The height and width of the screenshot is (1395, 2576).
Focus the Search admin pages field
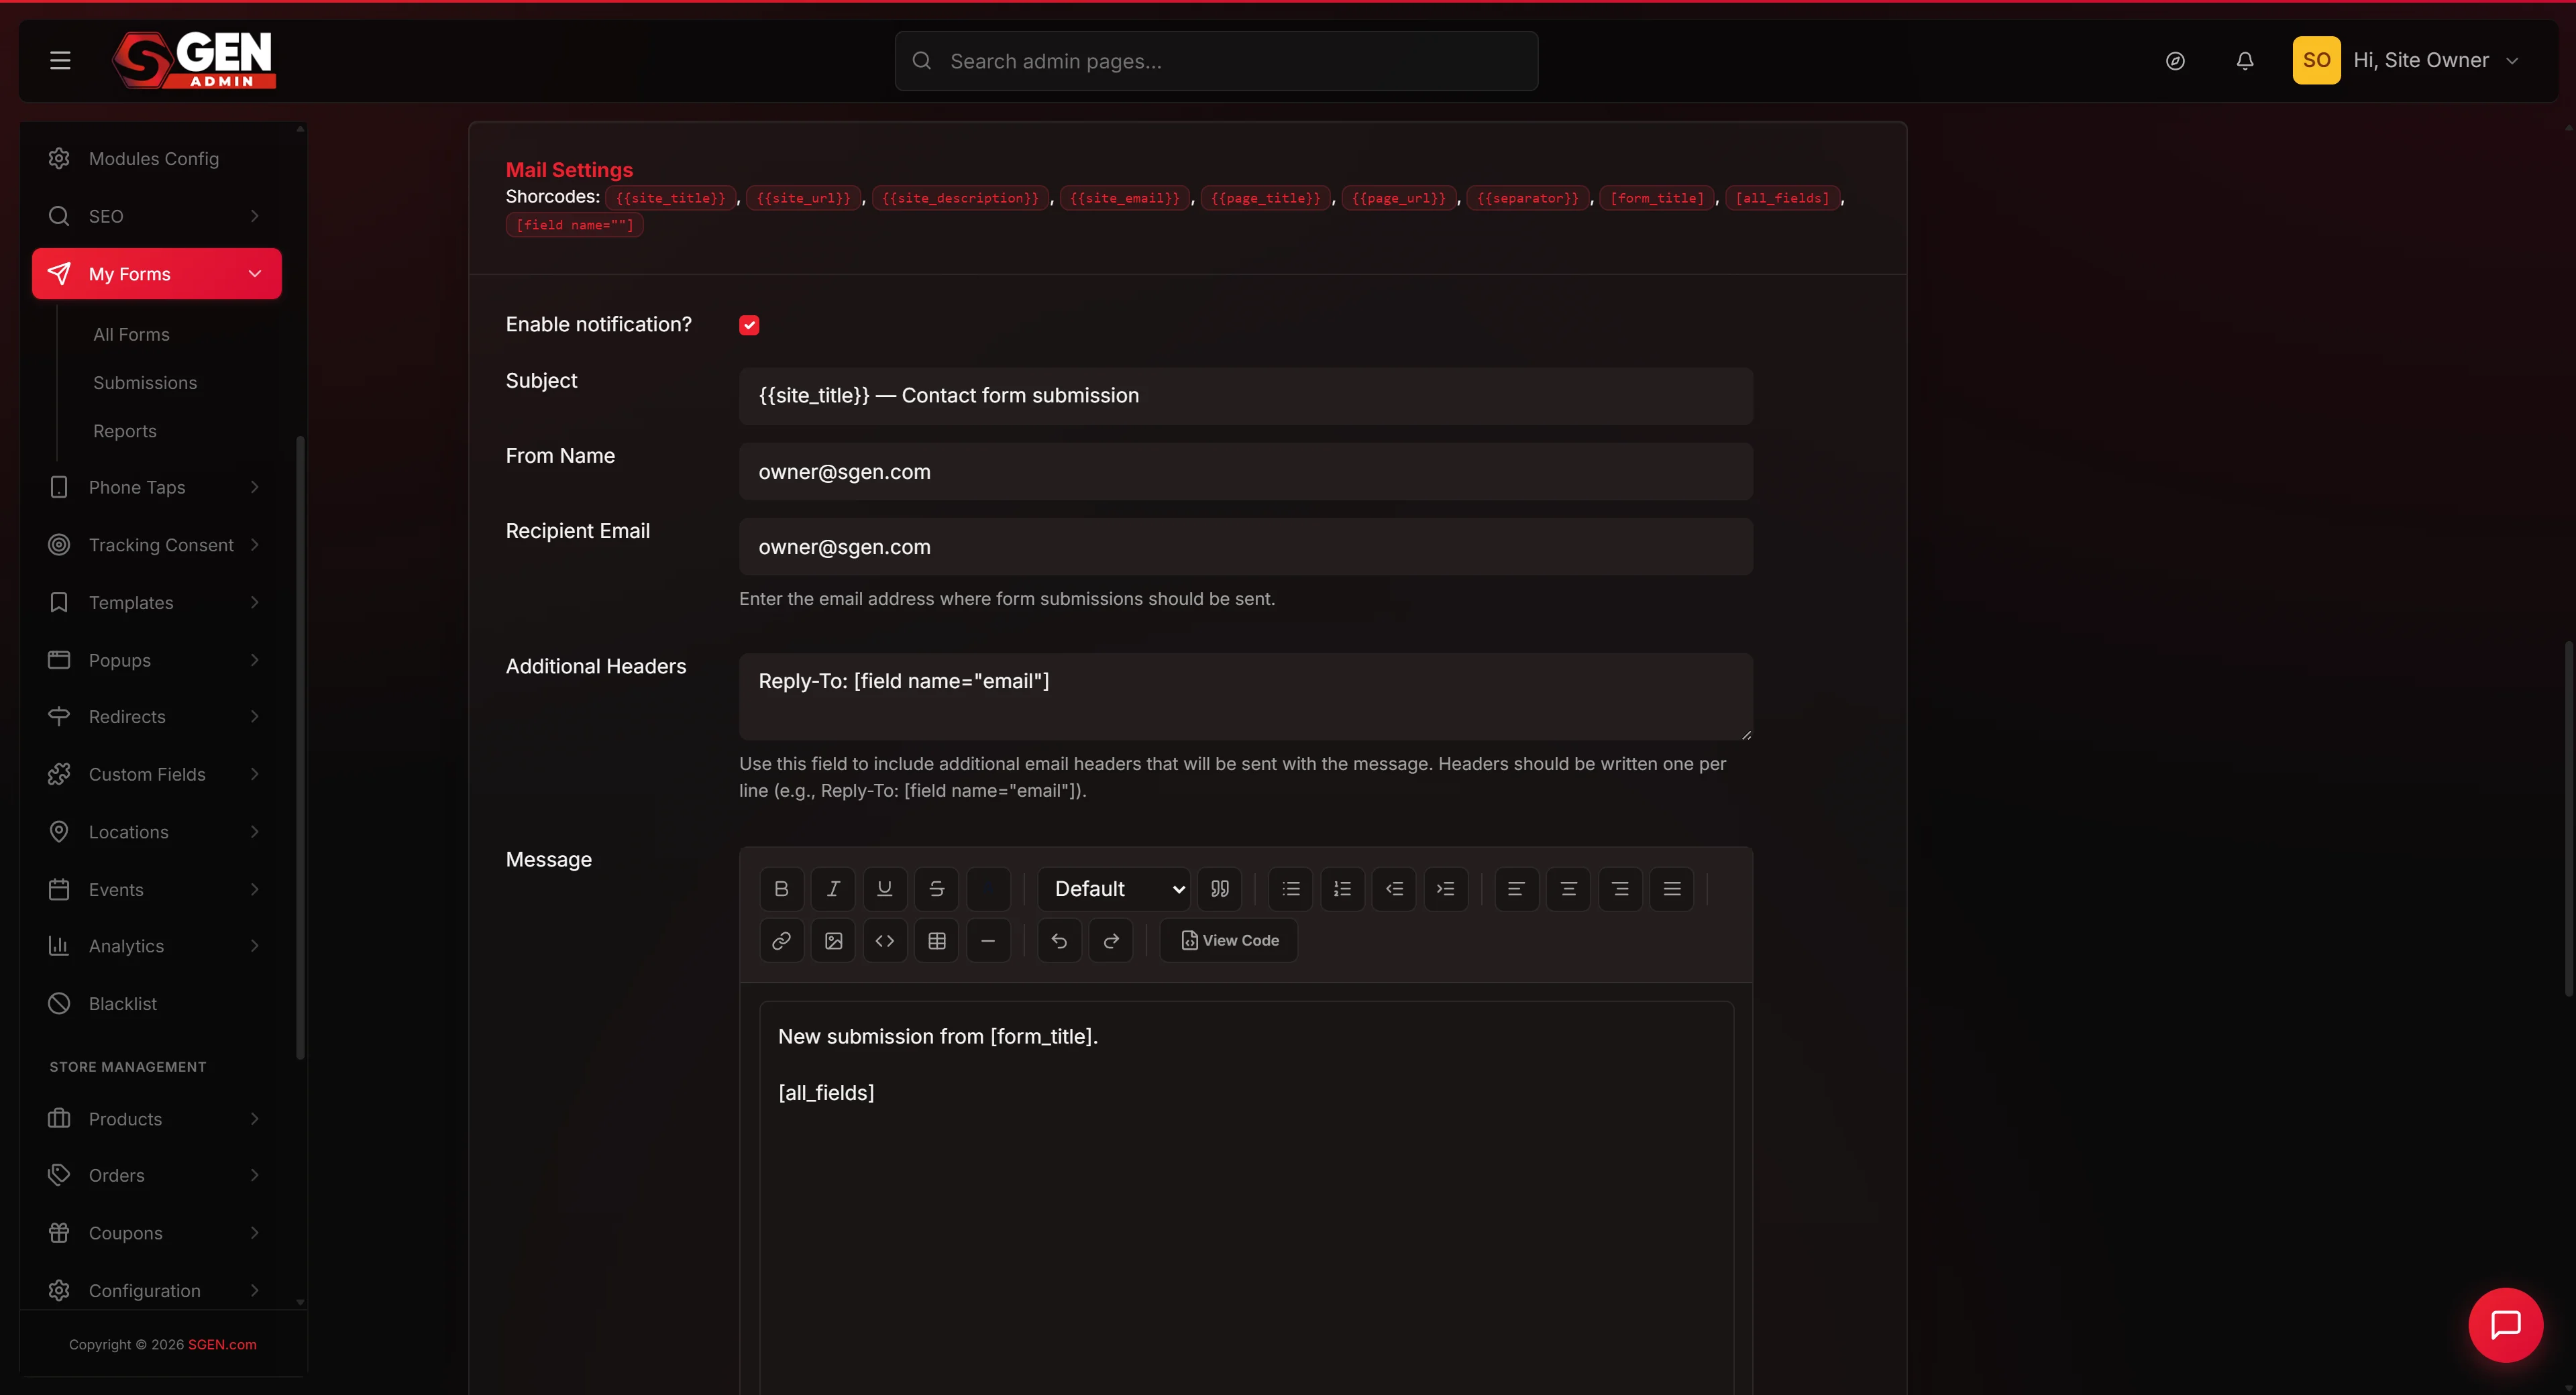1216,61
